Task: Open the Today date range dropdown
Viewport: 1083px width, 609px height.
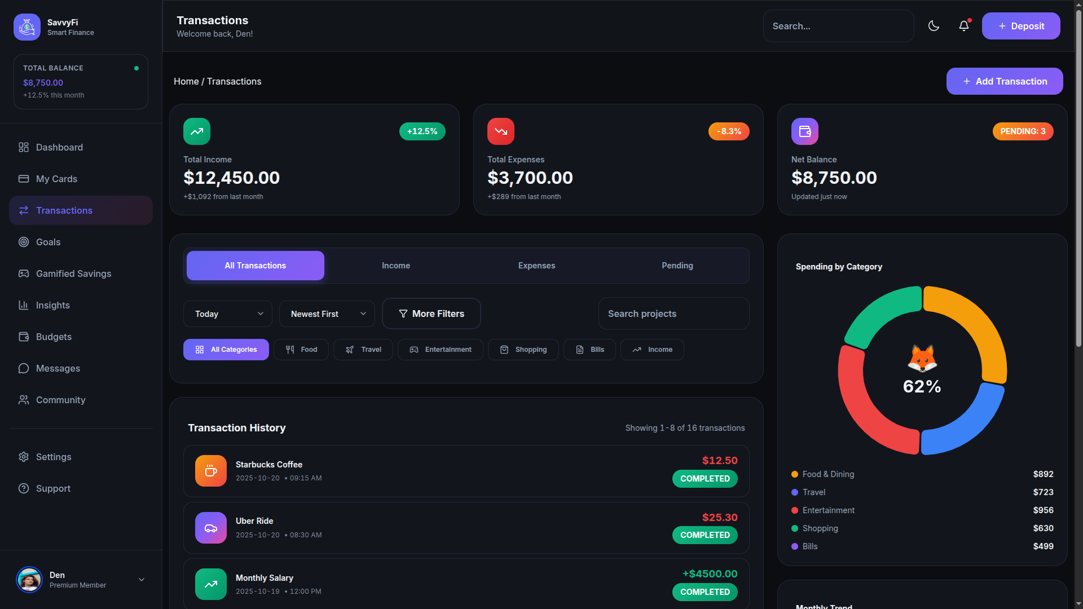Action: (228, 314)
